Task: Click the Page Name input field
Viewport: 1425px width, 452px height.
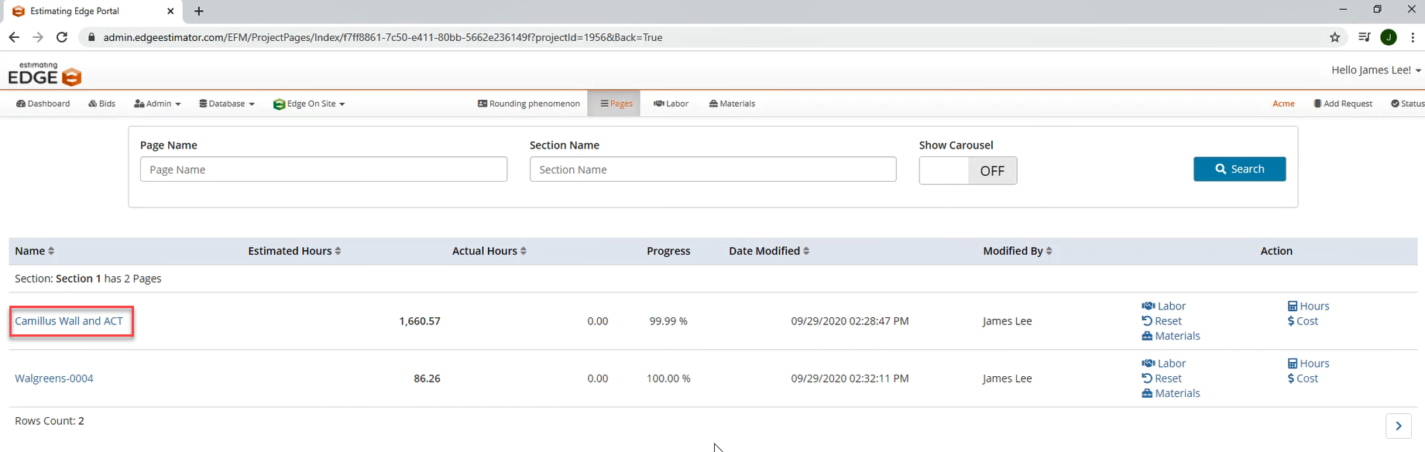Action: [x=323, y=169]
